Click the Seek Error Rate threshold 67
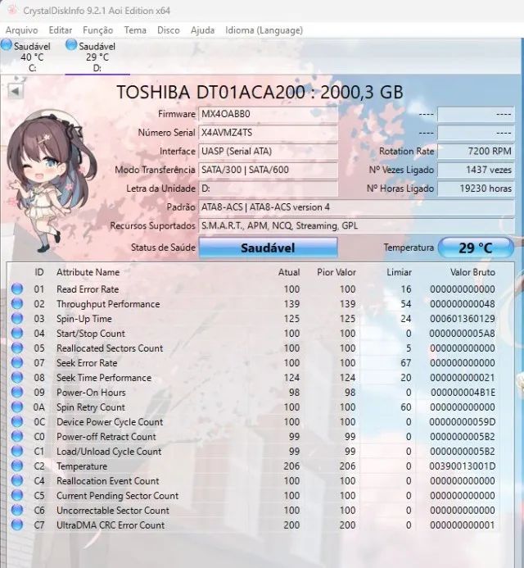The width and height of the screenshot is (524, 568). [x=405, y=363]
